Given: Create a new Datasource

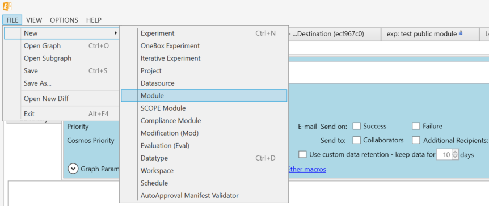Looking at the screenshot, I should click(204, 83).
